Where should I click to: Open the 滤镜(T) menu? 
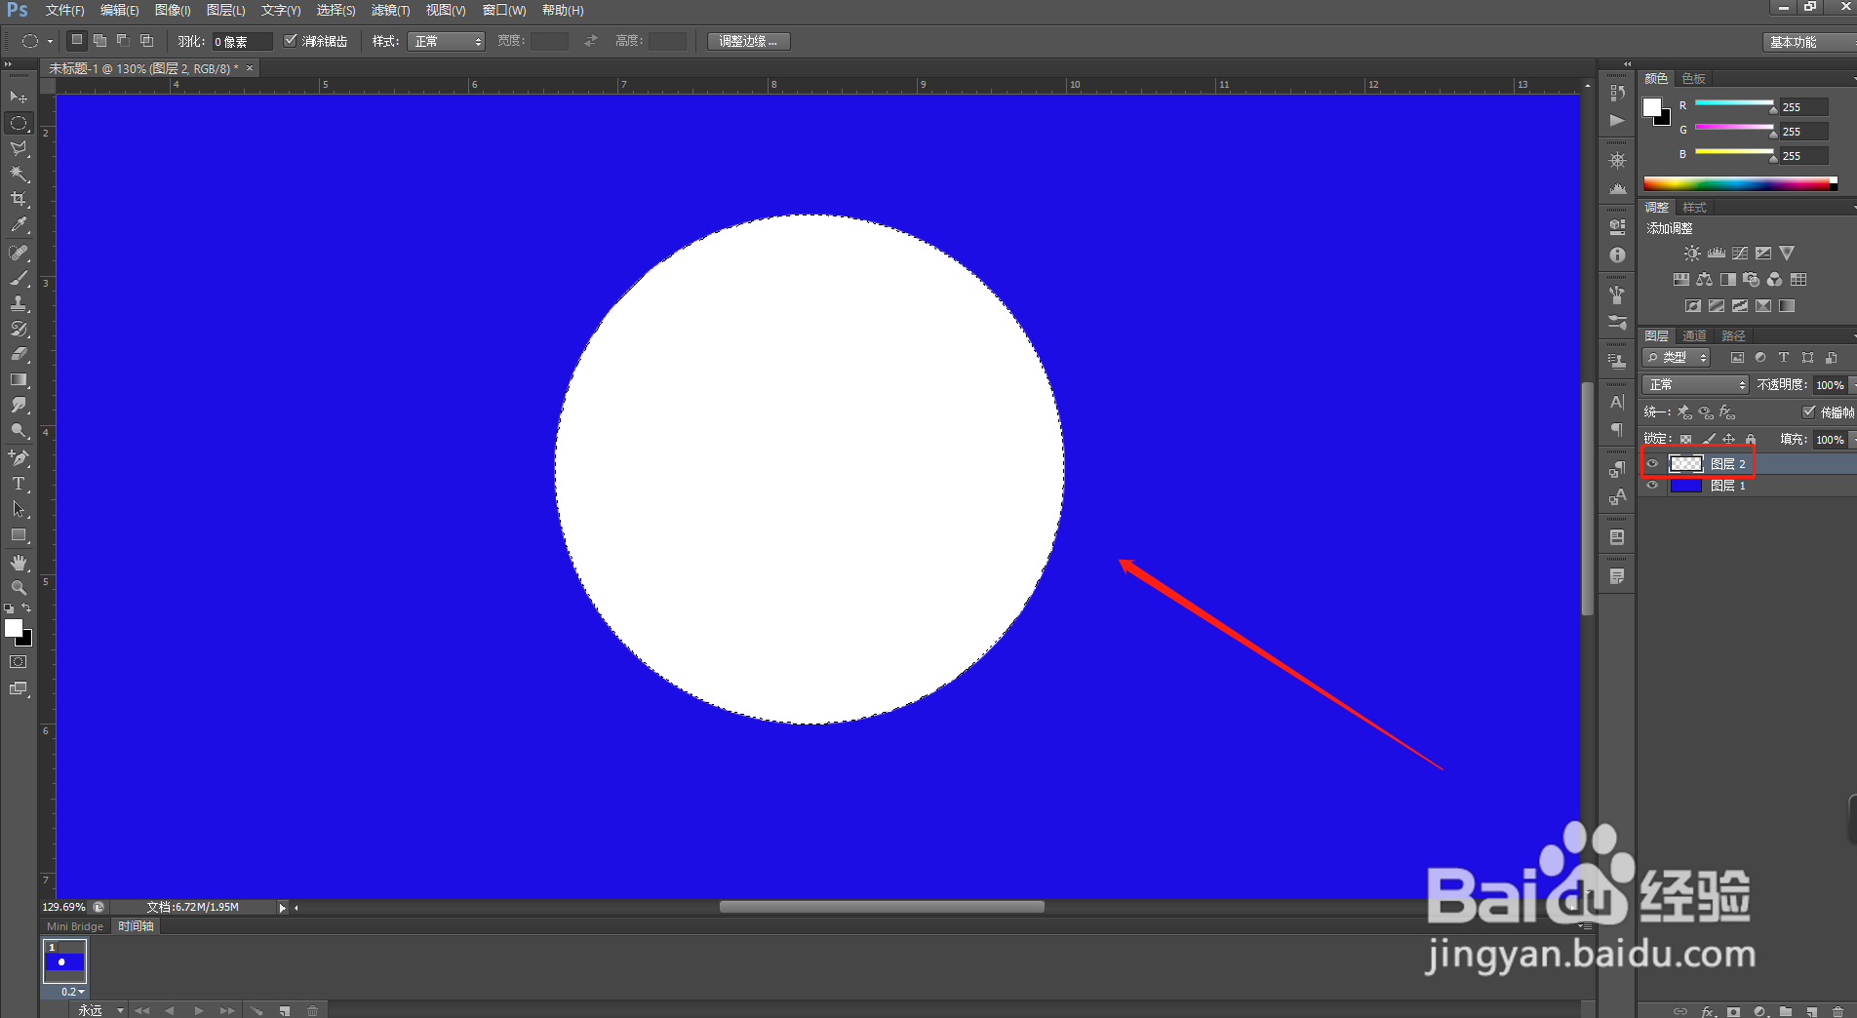click(x=390, y=11)
